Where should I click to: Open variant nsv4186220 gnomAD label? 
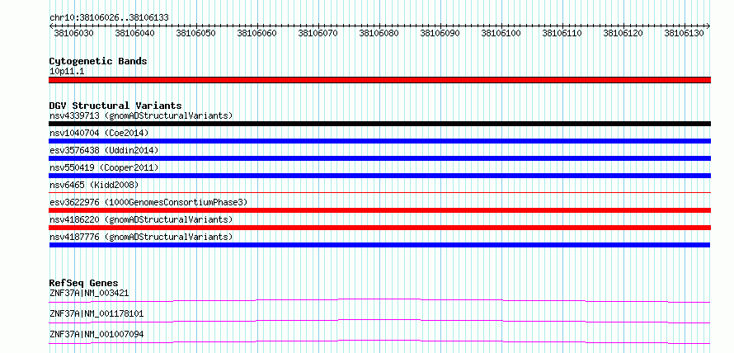141,219
